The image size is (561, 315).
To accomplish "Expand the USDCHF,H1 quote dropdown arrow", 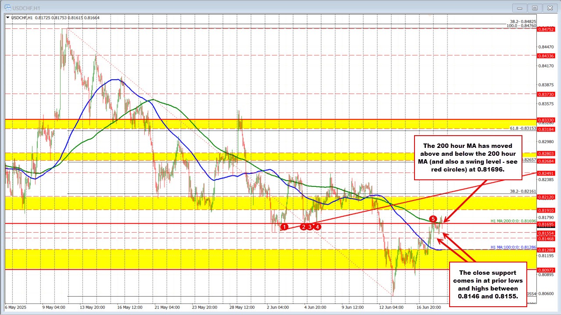I will click(7, 18).
